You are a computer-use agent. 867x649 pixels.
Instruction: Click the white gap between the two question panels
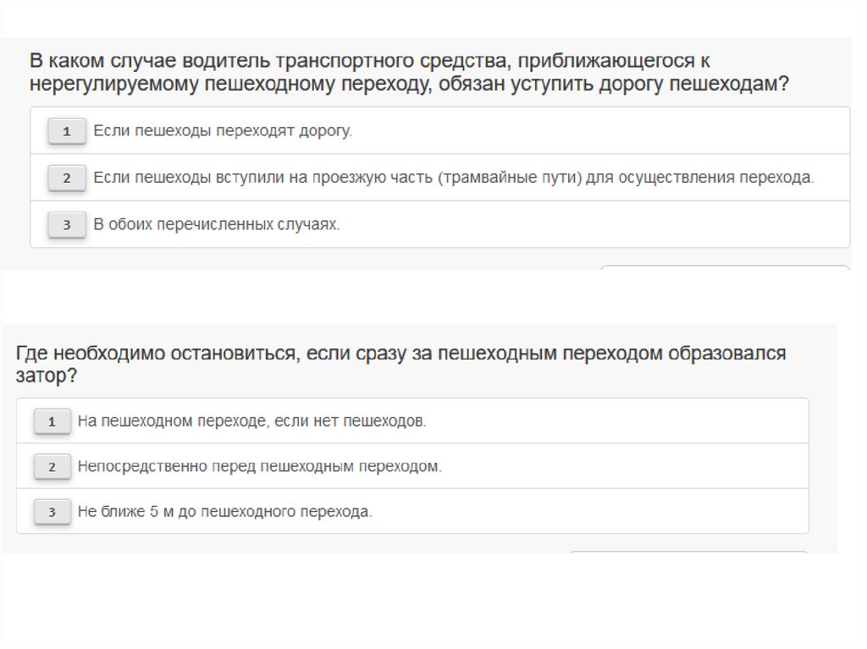[x=423, y=296]
